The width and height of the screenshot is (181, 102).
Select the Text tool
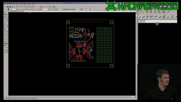pyautogui.click(x=7, y=39)
